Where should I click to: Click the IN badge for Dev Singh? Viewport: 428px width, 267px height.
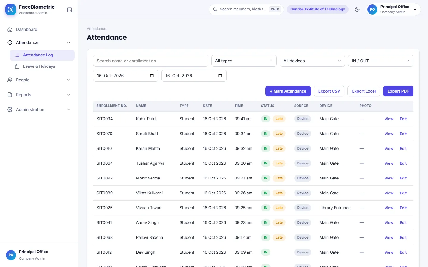point(265,252)
